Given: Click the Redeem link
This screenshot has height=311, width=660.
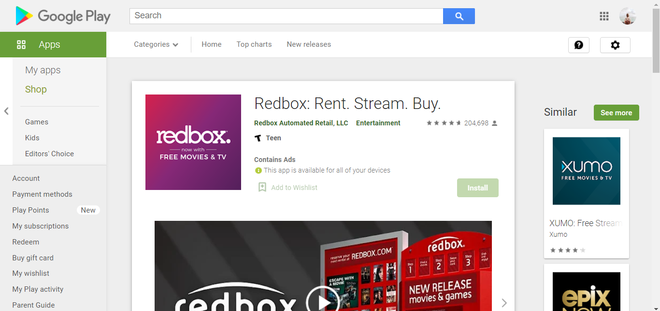Looking at the screenshot, I should [26, 242].
